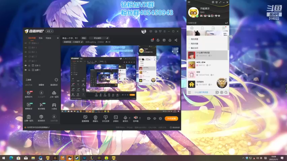This screenshot has height=161, width=287.
Task: Toggle visibility of the 窗口 1 source
Action: 25,61
